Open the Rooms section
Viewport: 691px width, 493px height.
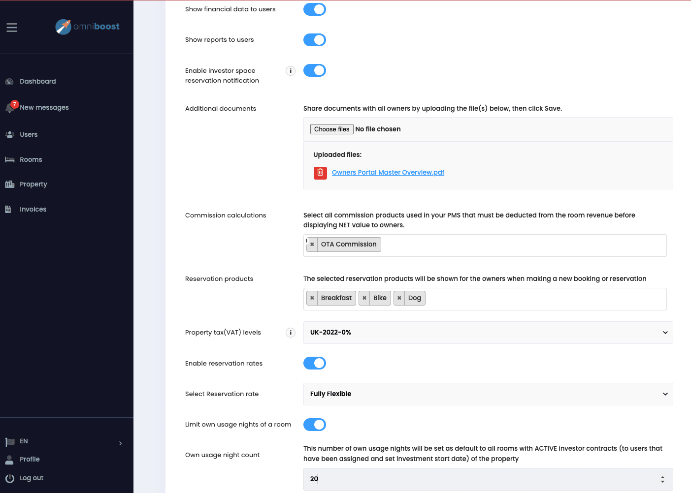coord(31,159)
